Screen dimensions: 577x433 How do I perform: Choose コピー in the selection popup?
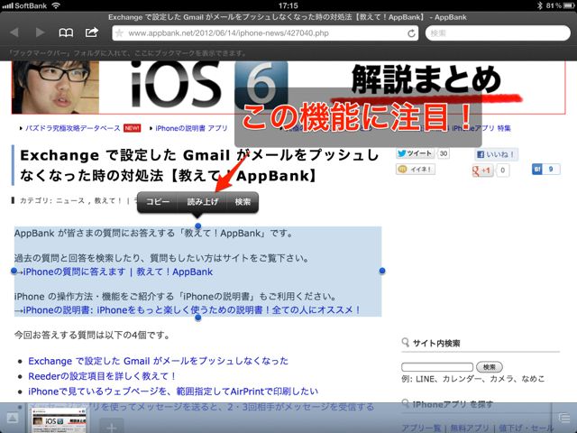(158, 202)
